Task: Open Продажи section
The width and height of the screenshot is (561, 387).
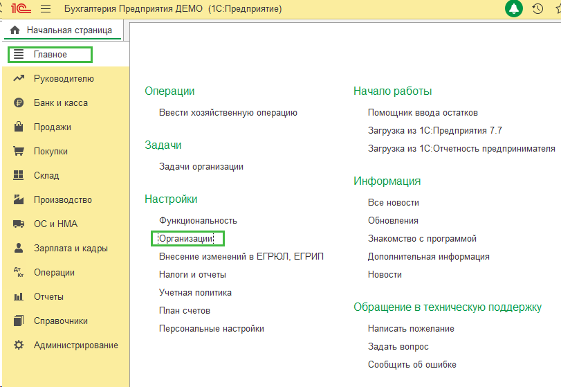Action: coord(66,127)
